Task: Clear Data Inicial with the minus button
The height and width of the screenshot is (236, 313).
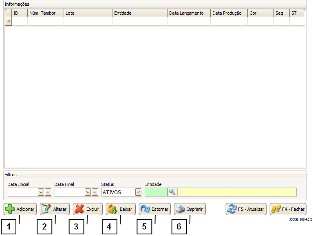Action: click(x=48, y=192)
